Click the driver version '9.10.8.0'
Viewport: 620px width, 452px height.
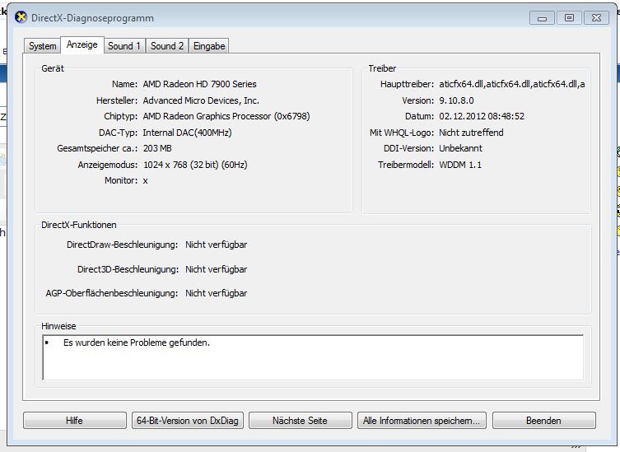(x=456, y=100)
